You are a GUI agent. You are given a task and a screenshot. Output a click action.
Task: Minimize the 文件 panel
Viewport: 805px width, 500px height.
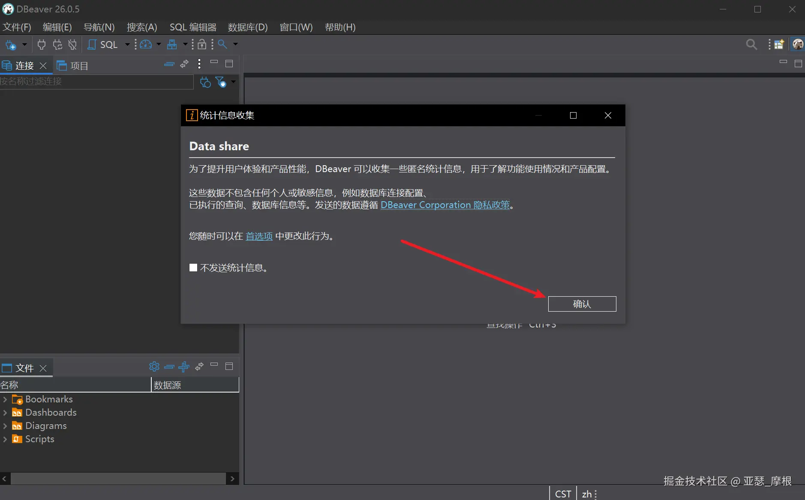214,364
